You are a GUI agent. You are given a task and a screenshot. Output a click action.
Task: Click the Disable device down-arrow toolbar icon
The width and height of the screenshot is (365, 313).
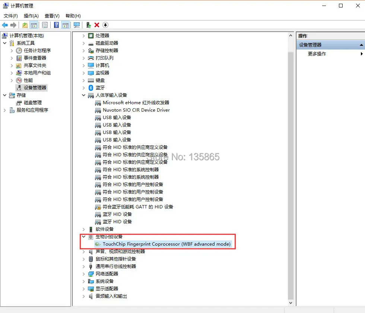(105, 25)
